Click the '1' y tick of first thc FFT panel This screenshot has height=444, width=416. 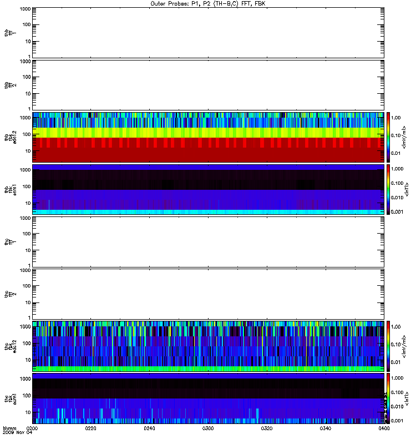point(29,265)
